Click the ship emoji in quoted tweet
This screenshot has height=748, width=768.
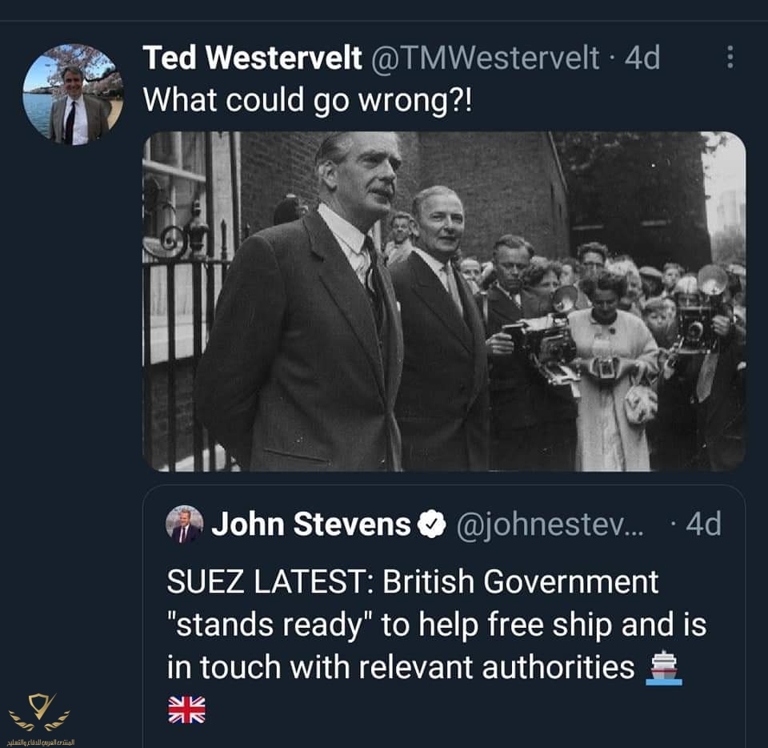pos(664,667)
